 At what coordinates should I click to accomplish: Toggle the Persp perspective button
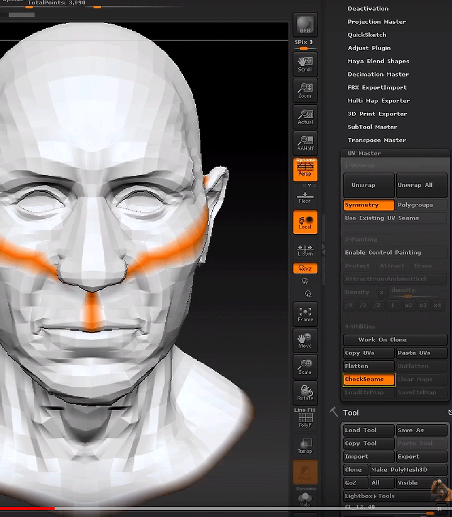click(x=305, y=169)
